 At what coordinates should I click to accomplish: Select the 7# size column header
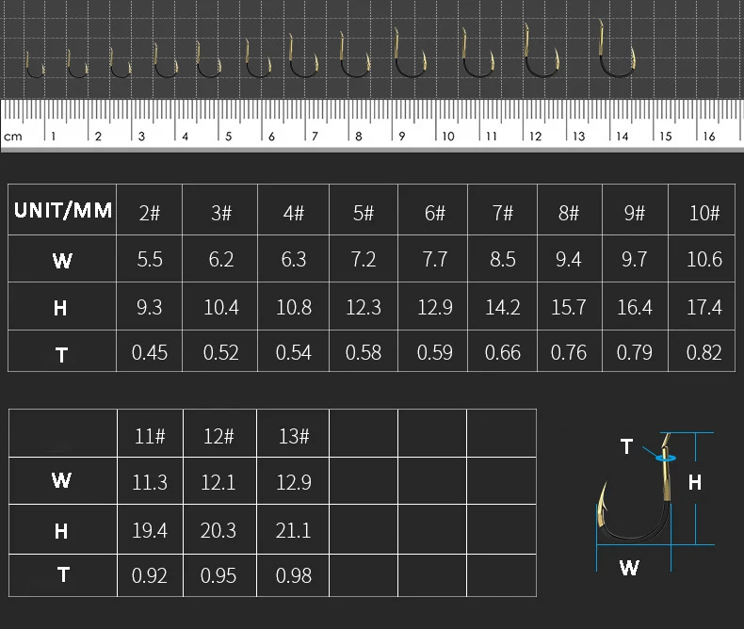click(x=503, y=213)
